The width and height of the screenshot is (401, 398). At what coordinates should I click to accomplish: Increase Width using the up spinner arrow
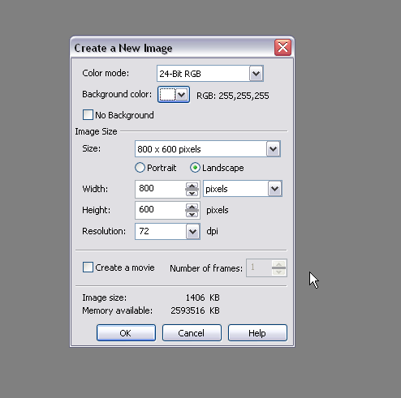(192, 186)
